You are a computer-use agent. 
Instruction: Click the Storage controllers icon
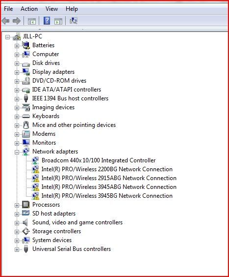(x=26, y=231)
